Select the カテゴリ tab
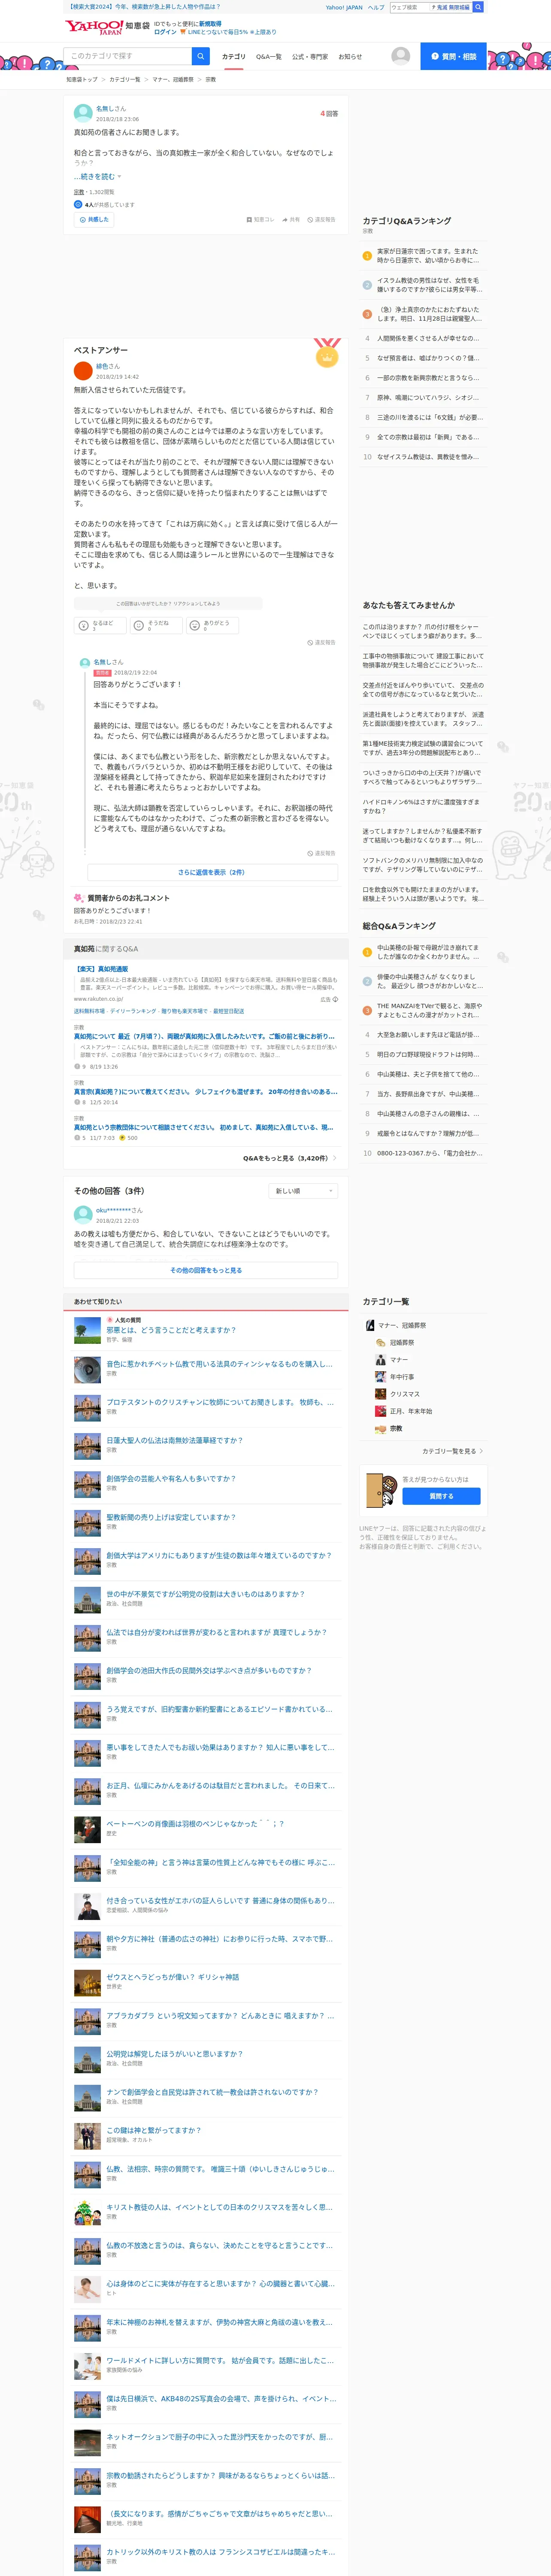 click(x=233, y=57)
